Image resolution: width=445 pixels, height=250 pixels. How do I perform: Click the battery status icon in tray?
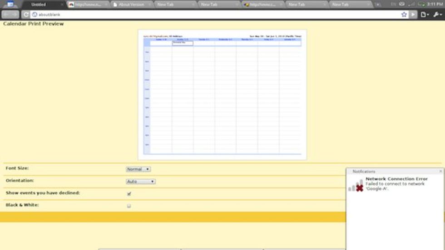[421, 5]
